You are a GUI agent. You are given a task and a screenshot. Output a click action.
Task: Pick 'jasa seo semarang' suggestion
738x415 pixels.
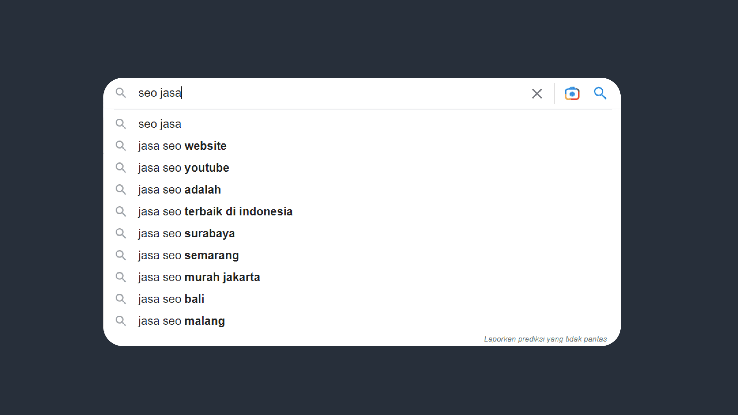[189, 255]
